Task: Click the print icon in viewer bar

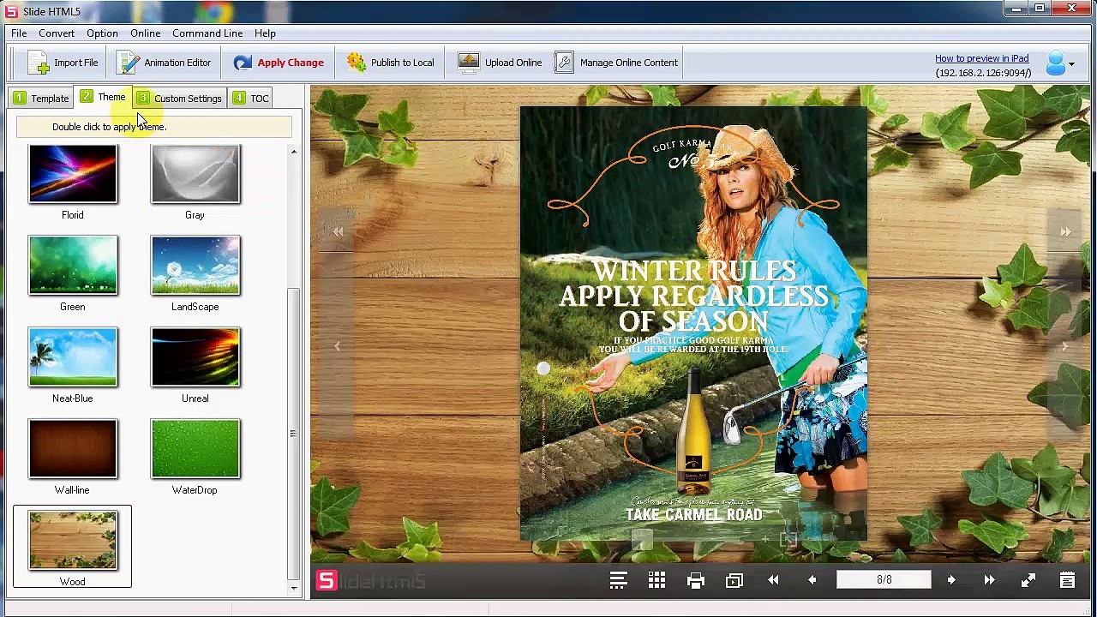Action: [695, 581]
